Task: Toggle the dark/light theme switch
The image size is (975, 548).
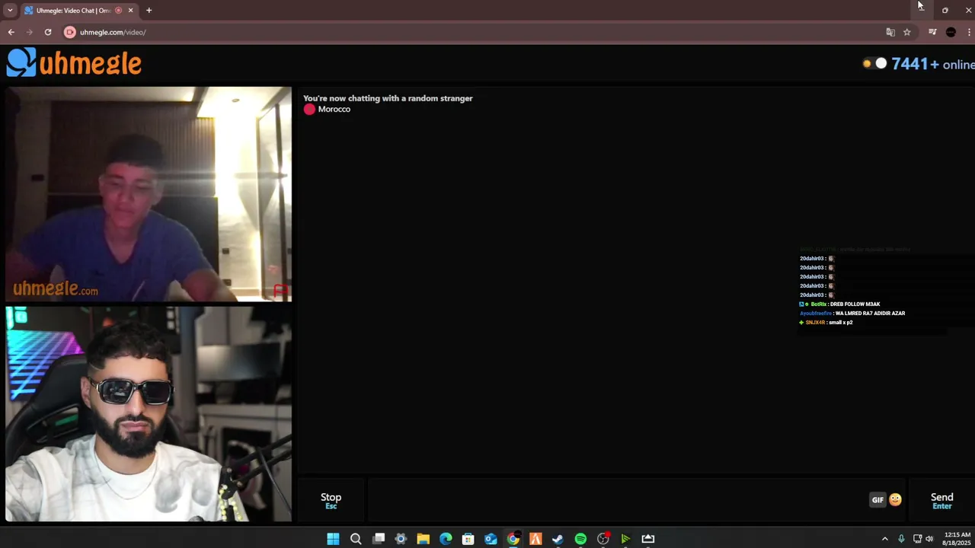Action: [874, 64]
